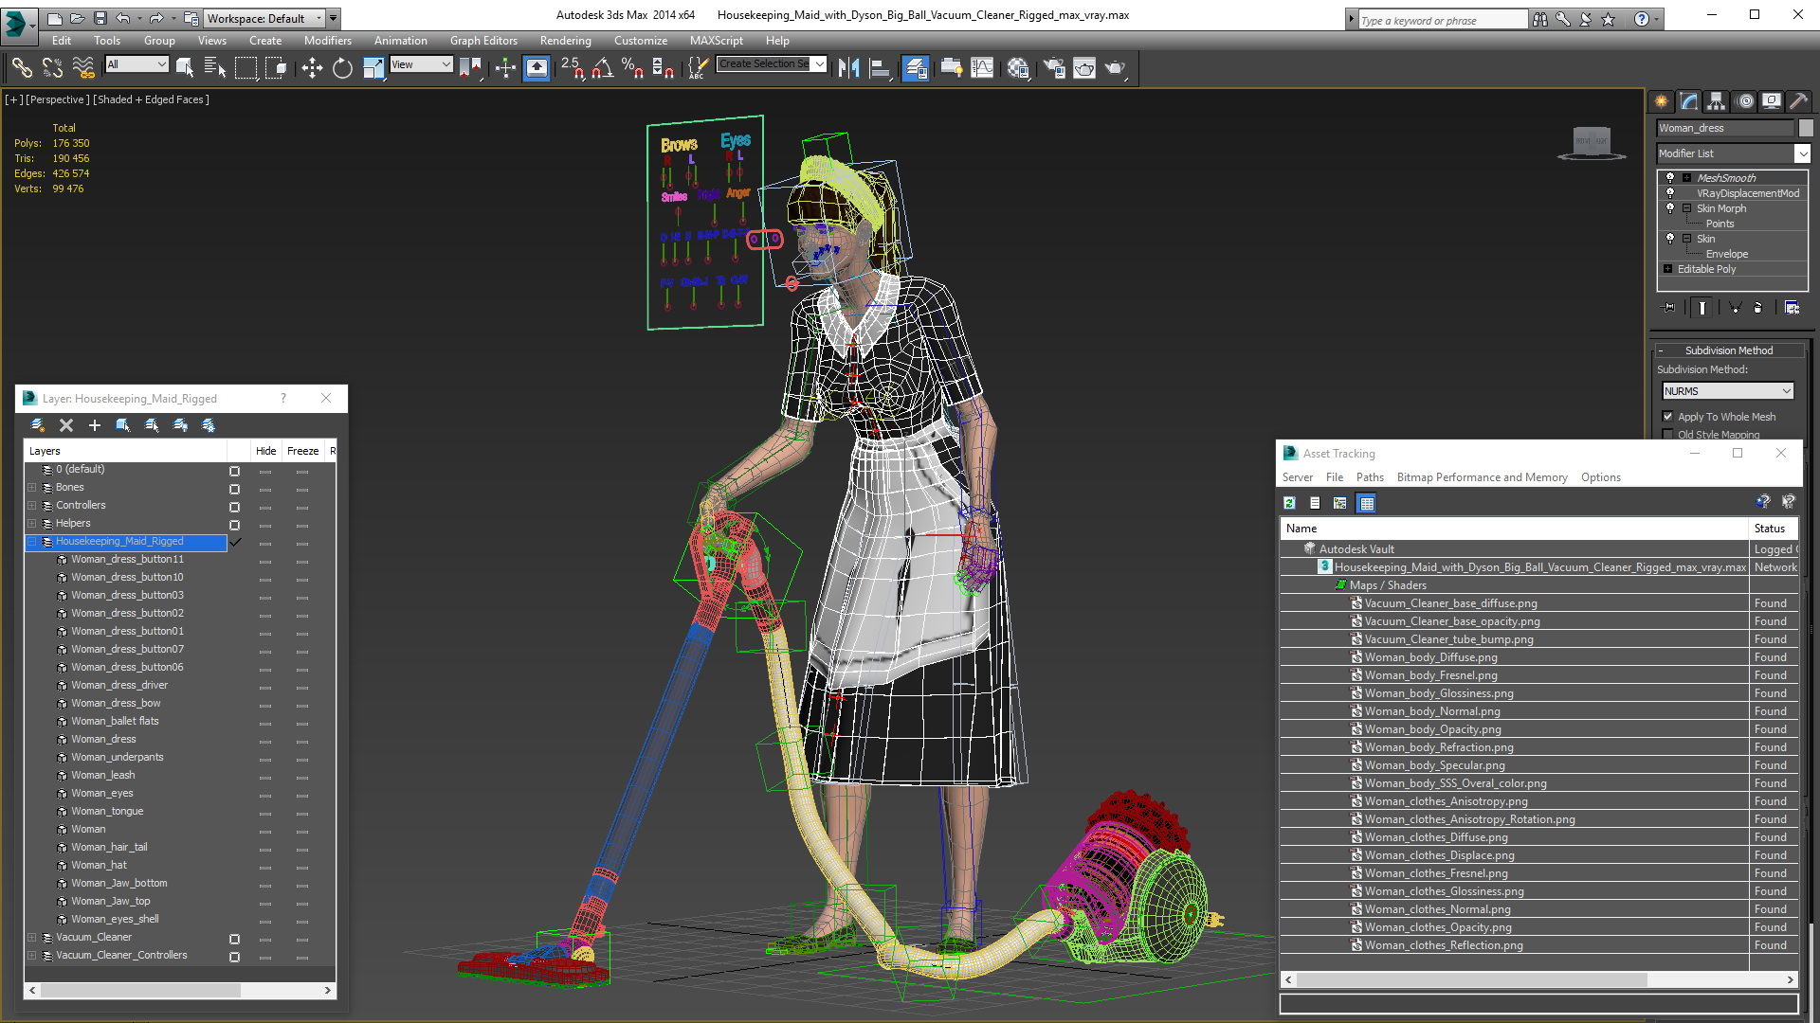Image resolution: width=1820 pixels, height=1023 pixels.
Task: Click the Freeze column header
Action: [302, 451]
